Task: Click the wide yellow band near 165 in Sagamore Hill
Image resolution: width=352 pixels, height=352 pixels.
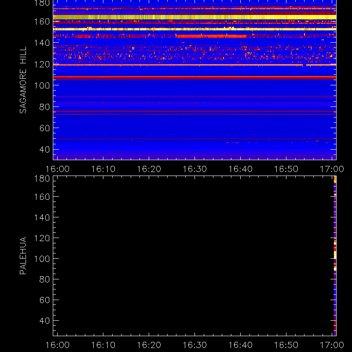Action: click(x=194, y=17)
